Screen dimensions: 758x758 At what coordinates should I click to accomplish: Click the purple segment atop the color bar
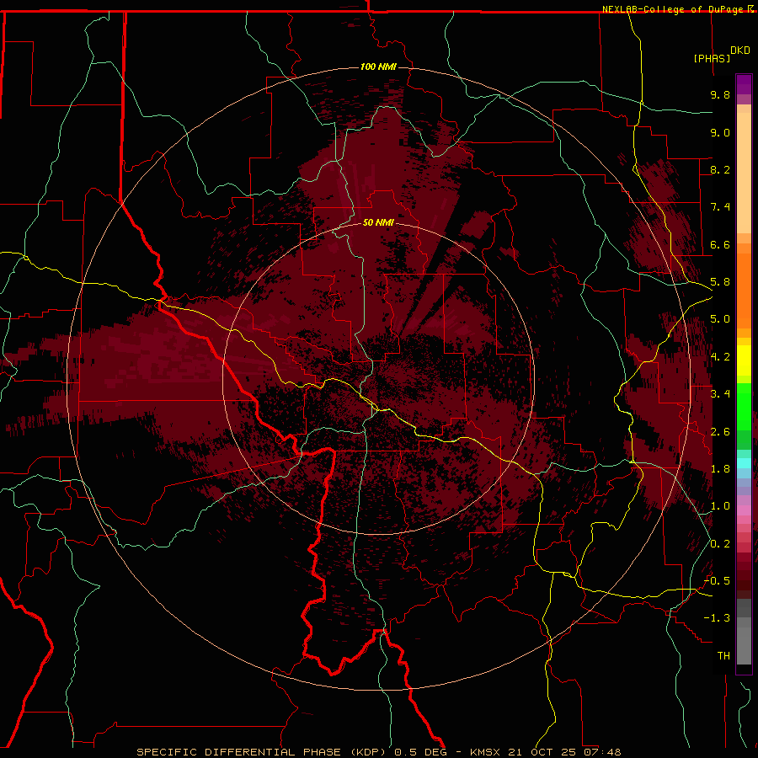[x=744, y=84]
